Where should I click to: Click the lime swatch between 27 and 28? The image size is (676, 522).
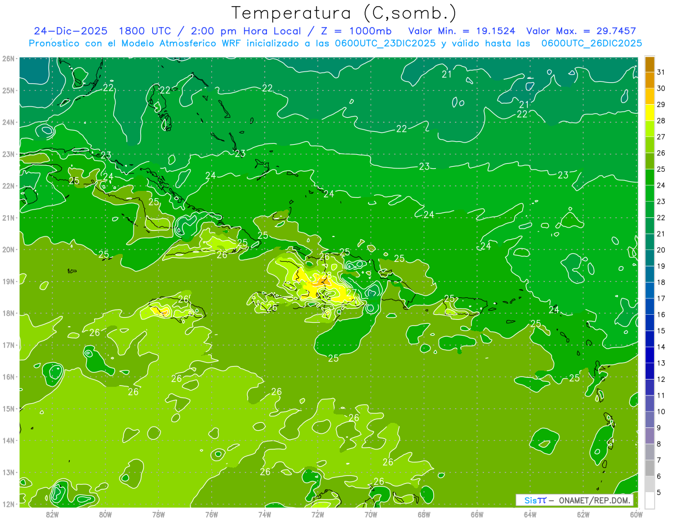pos(650,129)
